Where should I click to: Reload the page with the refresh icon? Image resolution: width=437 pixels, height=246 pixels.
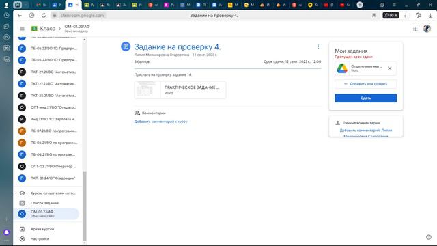pos(44,15)
